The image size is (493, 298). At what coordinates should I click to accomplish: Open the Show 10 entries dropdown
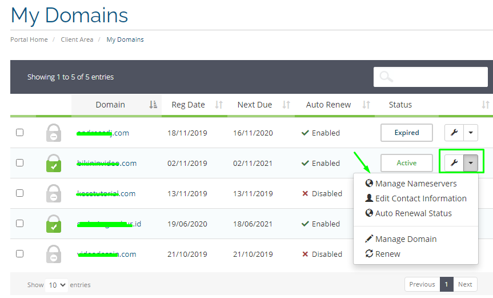pyautogui.click(x=57, y=285)
